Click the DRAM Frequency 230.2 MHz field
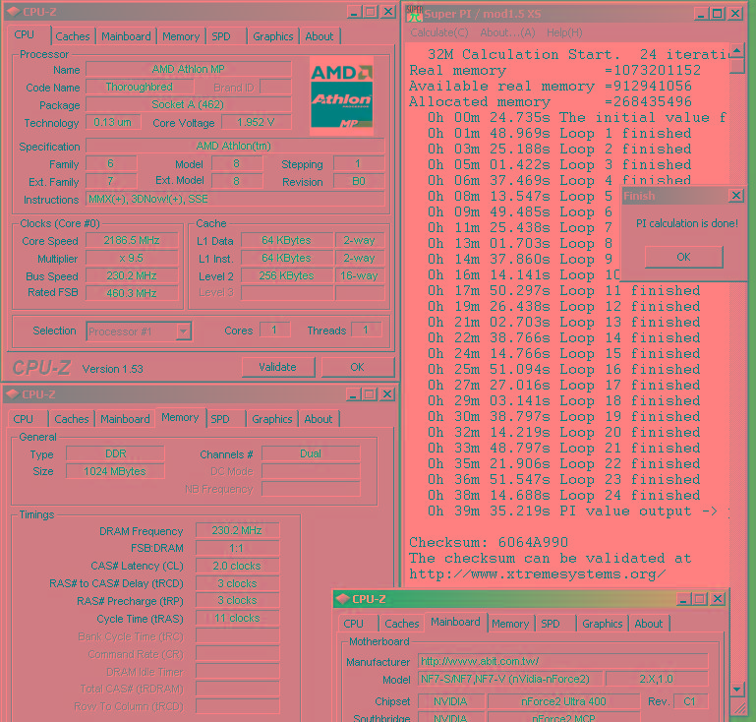Screen dimensions: 756x722 pyautogui.click(x=237, y=530)
